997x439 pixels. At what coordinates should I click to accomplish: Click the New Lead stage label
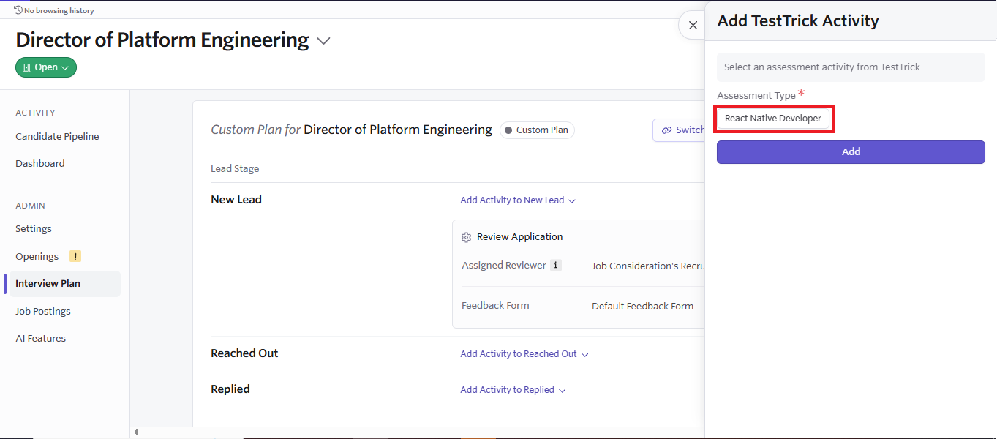236,200
